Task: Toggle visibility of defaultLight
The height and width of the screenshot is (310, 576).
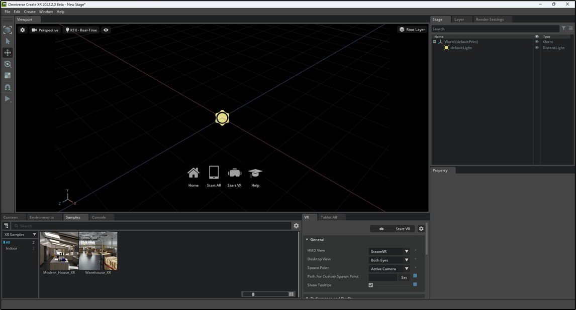Action: coord(537,48)
